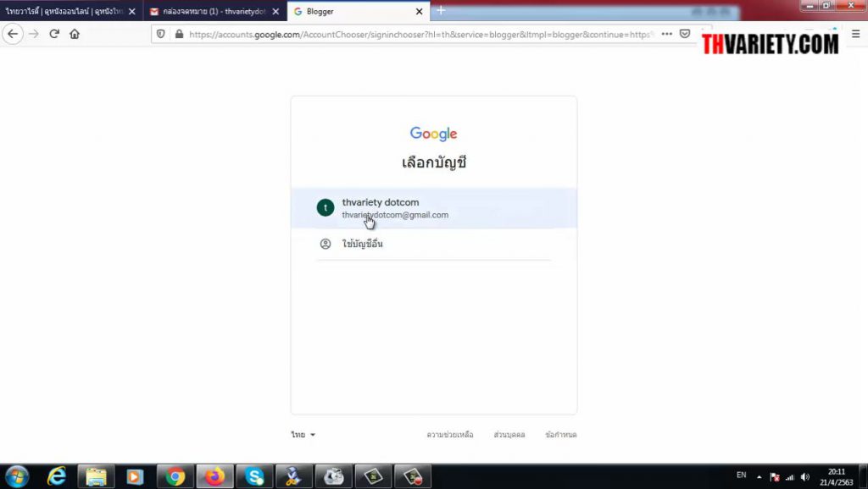
Task: Click the green 't' account avatar
Action: 325,208
